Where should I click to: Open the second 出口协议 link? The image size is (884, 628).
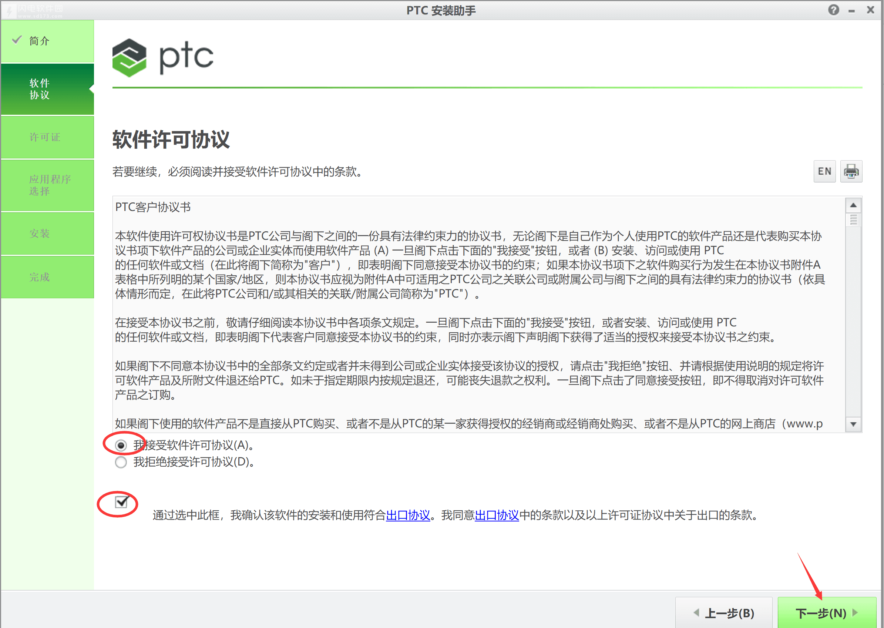(x=497, y=515)
